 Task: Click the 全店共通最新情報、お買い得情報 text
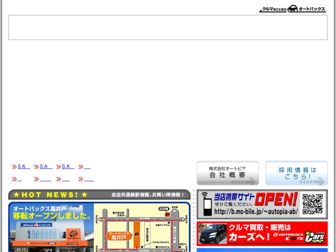tap(147, 195)
